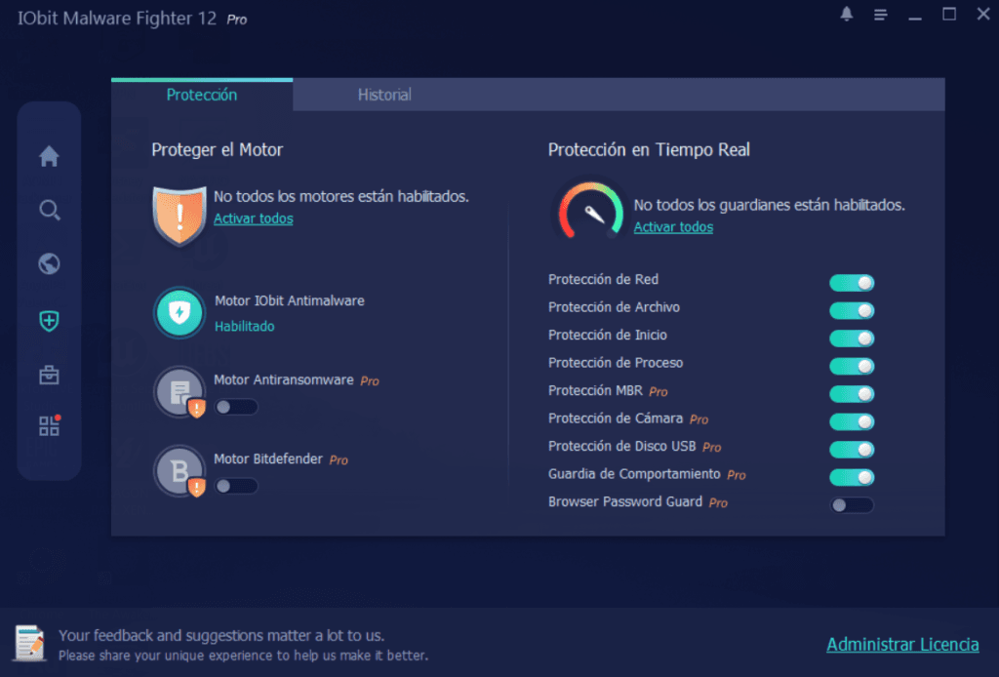Click the Motor IObit Antimalware label

[289, 300]
